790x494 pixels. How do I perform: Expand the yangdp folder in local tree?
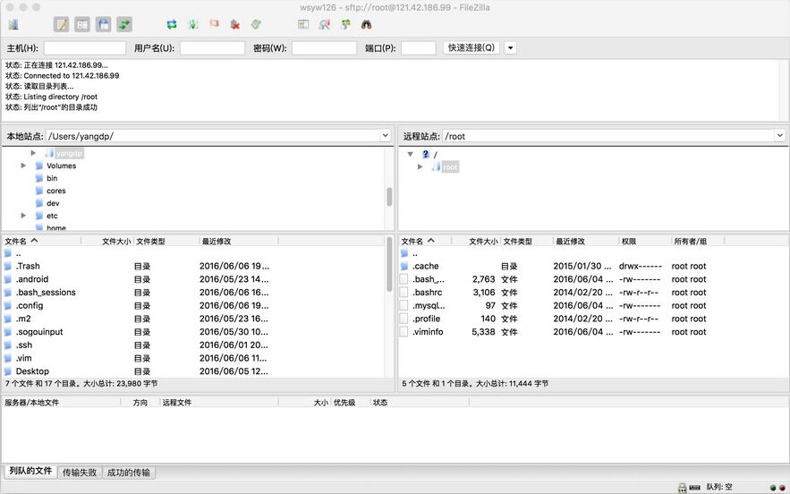point(33,153)
